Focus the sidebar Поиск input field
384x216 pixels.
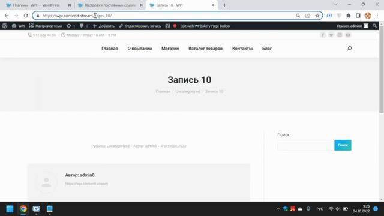pos(305,145)
